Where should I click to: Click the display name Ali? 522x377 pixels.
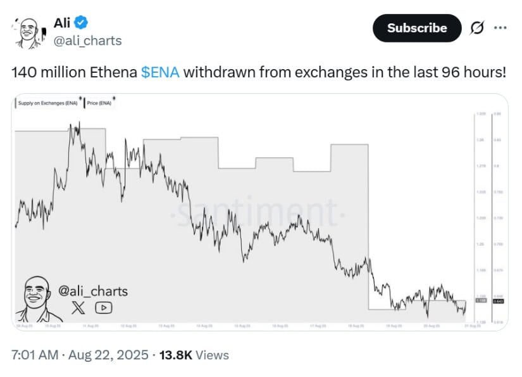[x=62, y=23]
